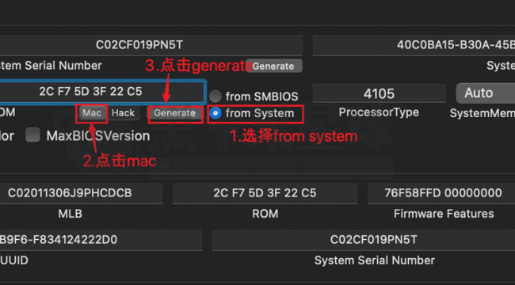Click the Firmware Features value field
This screenshot has height=285, width=515.
click(x=441, y=193)
